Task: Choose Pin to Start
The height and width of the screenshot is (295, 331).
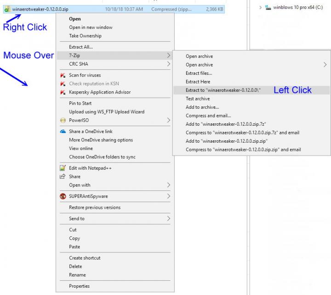Action: [x=80, y=103]
